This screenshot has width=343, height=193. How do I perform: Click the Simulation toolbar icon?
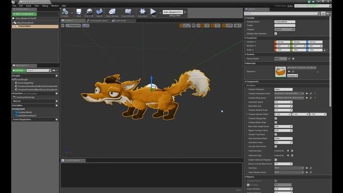(143, 12)
